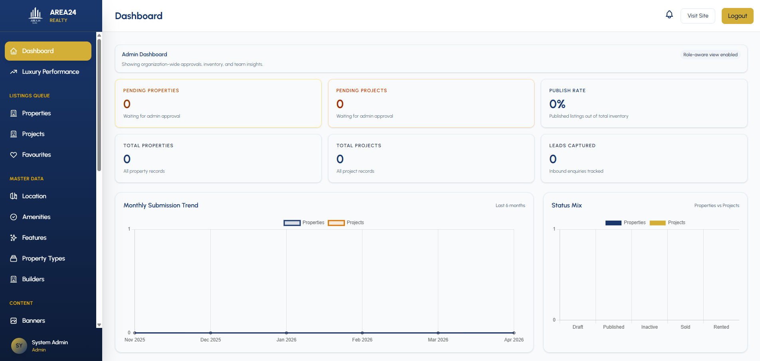Click the Favourites heart icon
This screenshot has height=361, width=760.
(x=14, y=155)
